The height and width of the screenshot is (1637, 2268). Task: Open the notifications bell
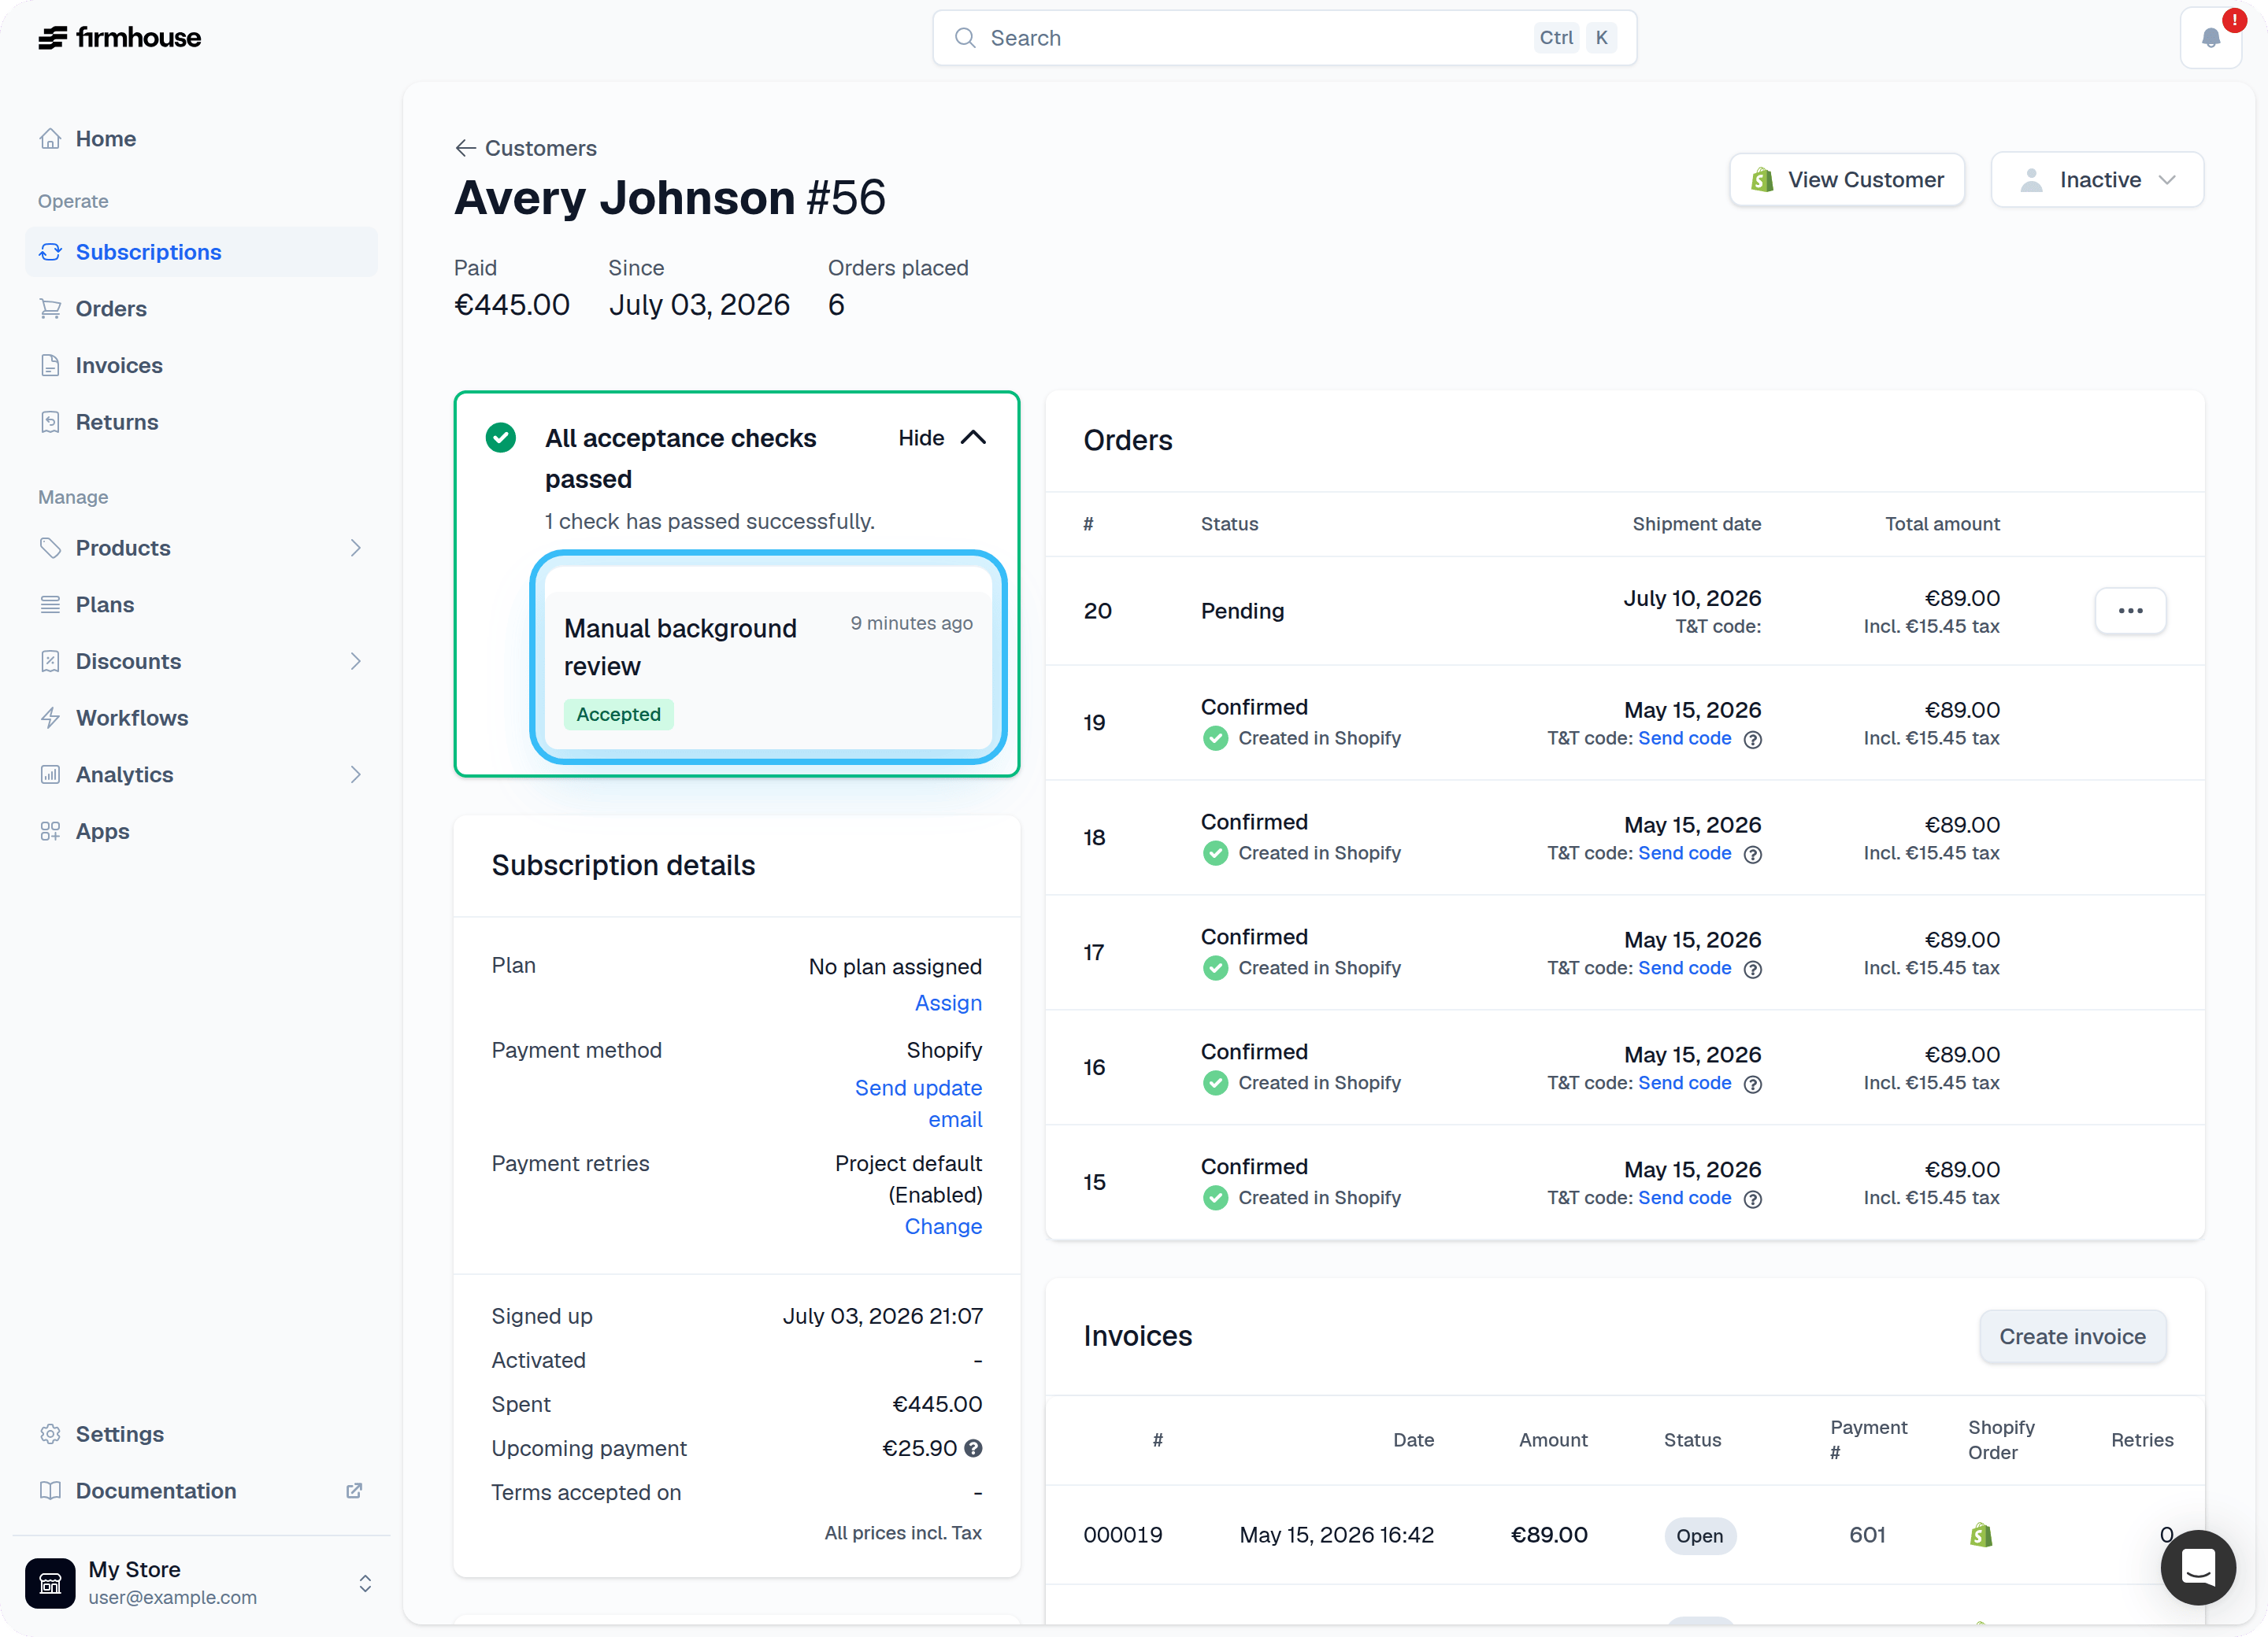pyautogui.click(x=2211, y=38)
